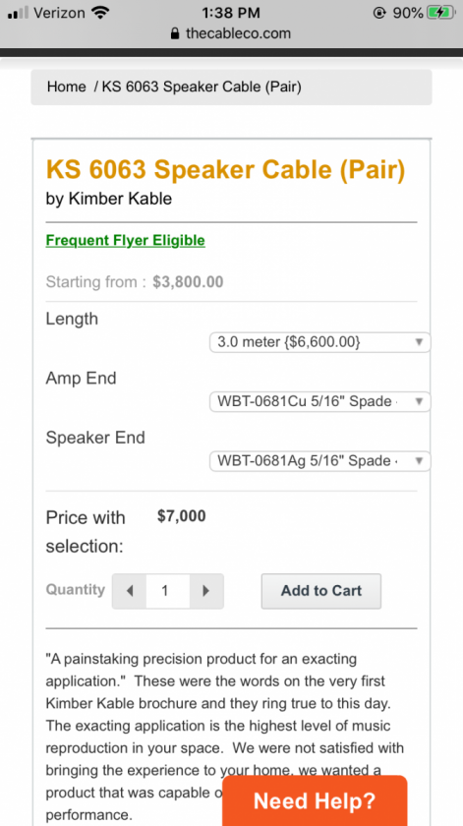
Task: Open the Length dropdown showing 3.0 meter
Action: (319, 342)
